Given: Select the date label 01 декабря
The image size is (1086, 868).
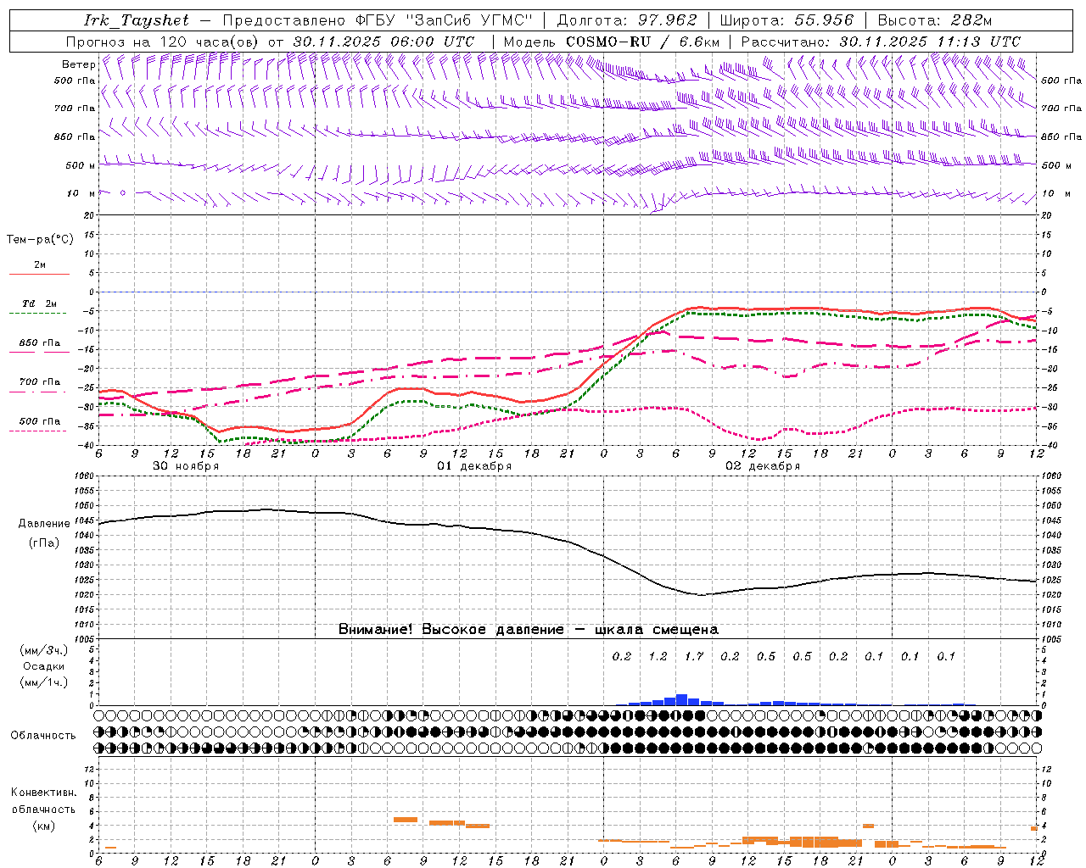Looking at the screenshot, I should (474, 466).
